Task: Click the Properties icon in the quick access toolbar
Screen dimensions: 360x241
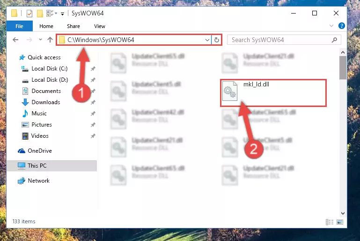Action: click(x=29, y=14)
